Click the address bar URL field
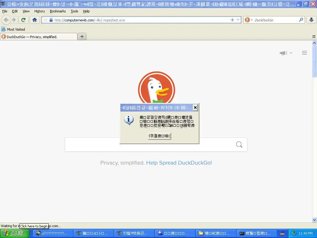Screen dimensions: 317x238 pos(141,20)
